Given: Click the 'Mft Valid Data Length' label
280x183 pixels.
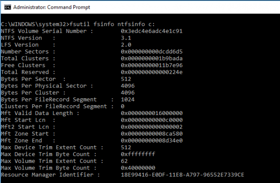Looking at the screenshot, I should 37,113.
